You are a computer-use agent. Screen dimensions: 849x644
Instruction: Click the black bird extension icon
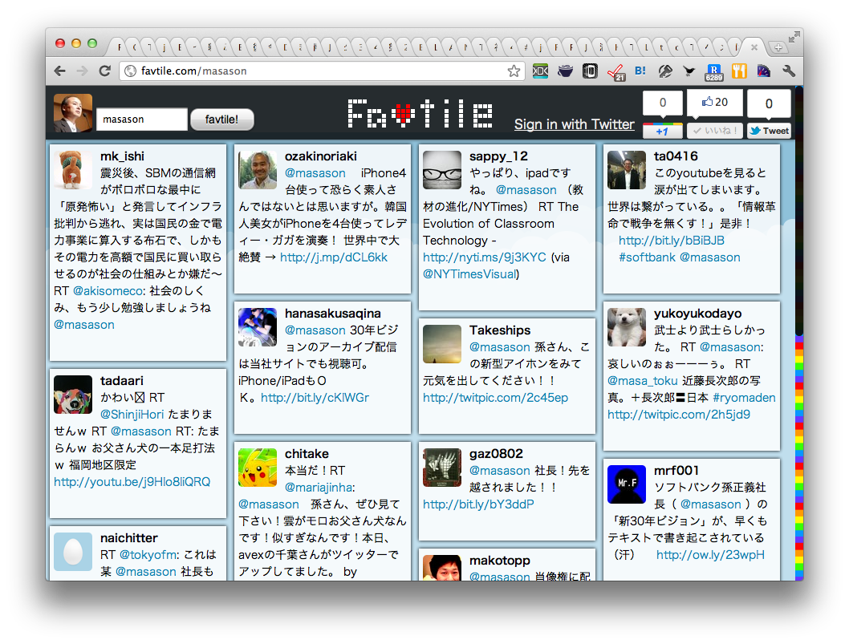click(689, 71)
